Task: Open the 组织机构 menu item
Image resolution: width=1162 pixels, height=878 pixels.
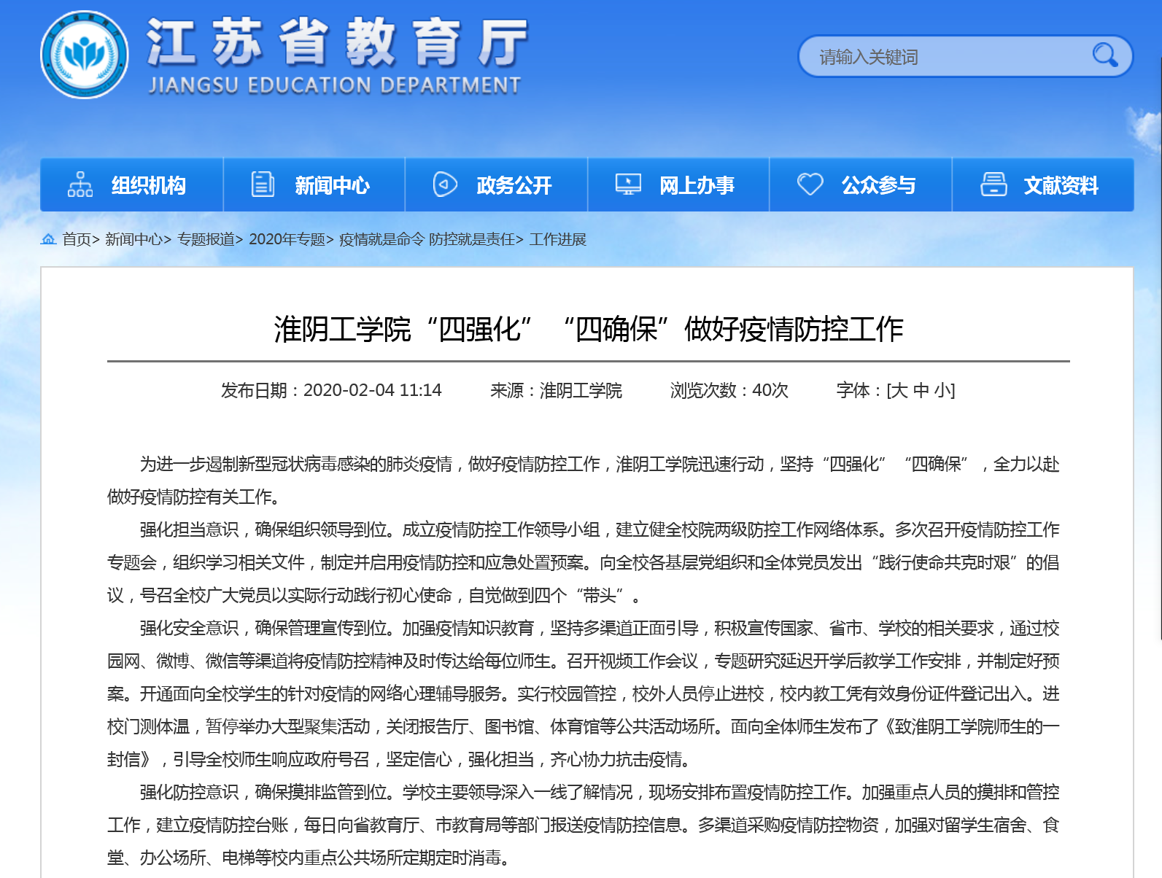Action: tap(149, 185)
